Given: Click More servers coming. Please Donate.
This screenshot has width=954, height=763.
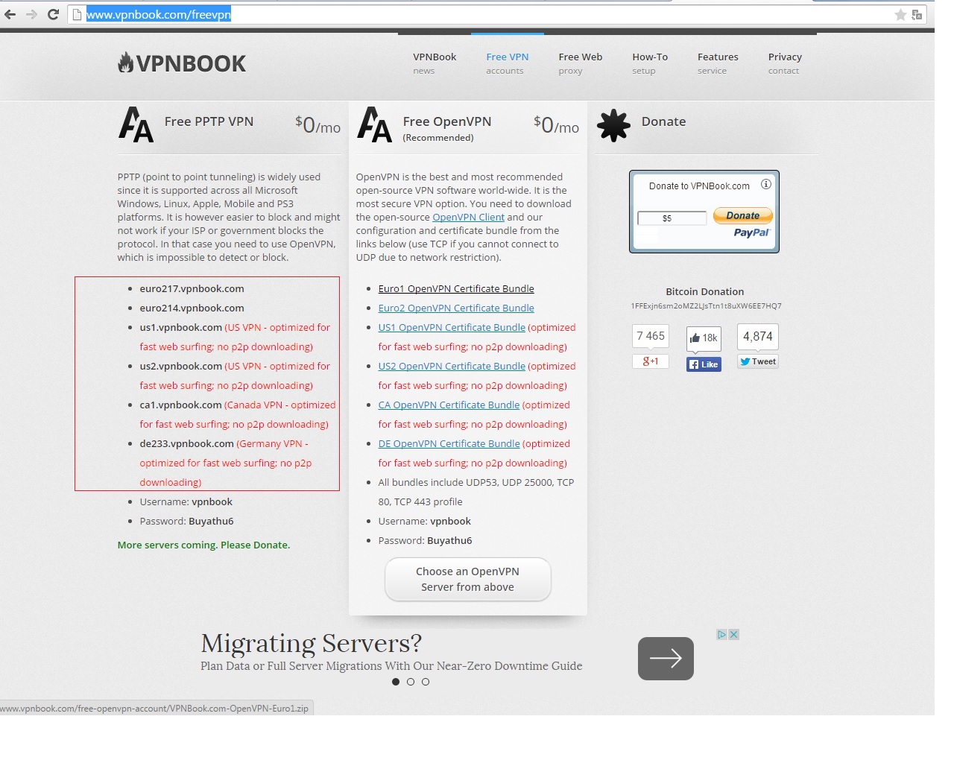Looking at the screenshot, I should (x=203, y=545).
